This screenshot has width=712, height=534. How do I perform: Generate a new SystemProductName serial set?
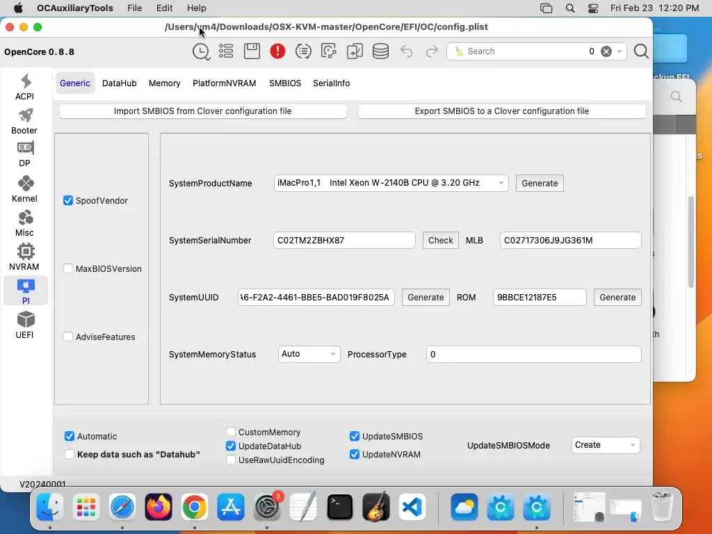point(540,184)
